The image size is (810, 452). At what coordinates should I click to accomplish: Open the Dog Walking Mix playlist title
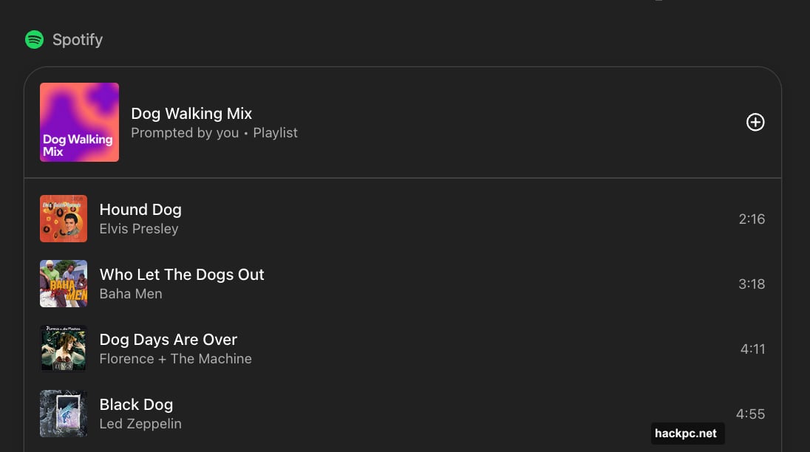click(x=191, y=114)
